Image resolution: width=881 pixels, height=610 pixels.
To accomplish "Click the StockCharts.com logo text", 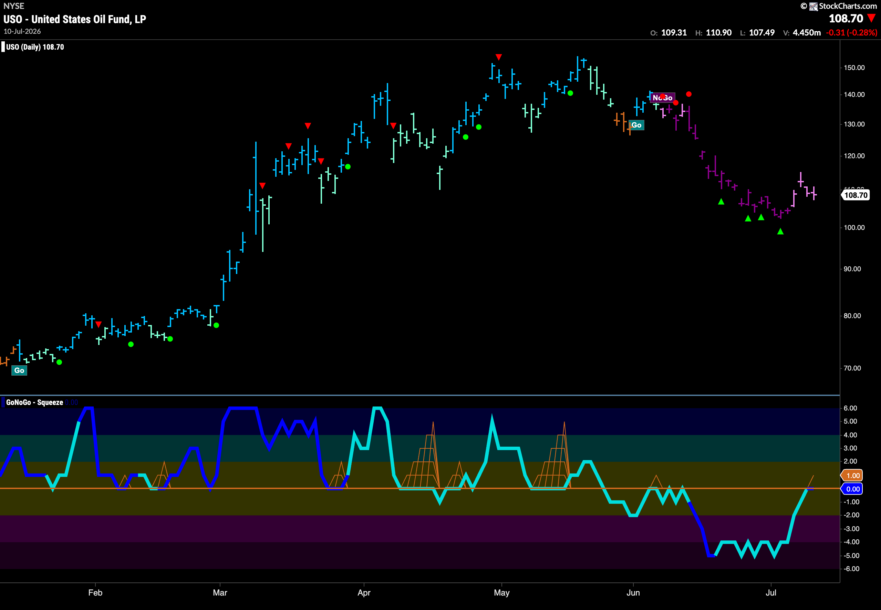I will (x=847, y=6).
